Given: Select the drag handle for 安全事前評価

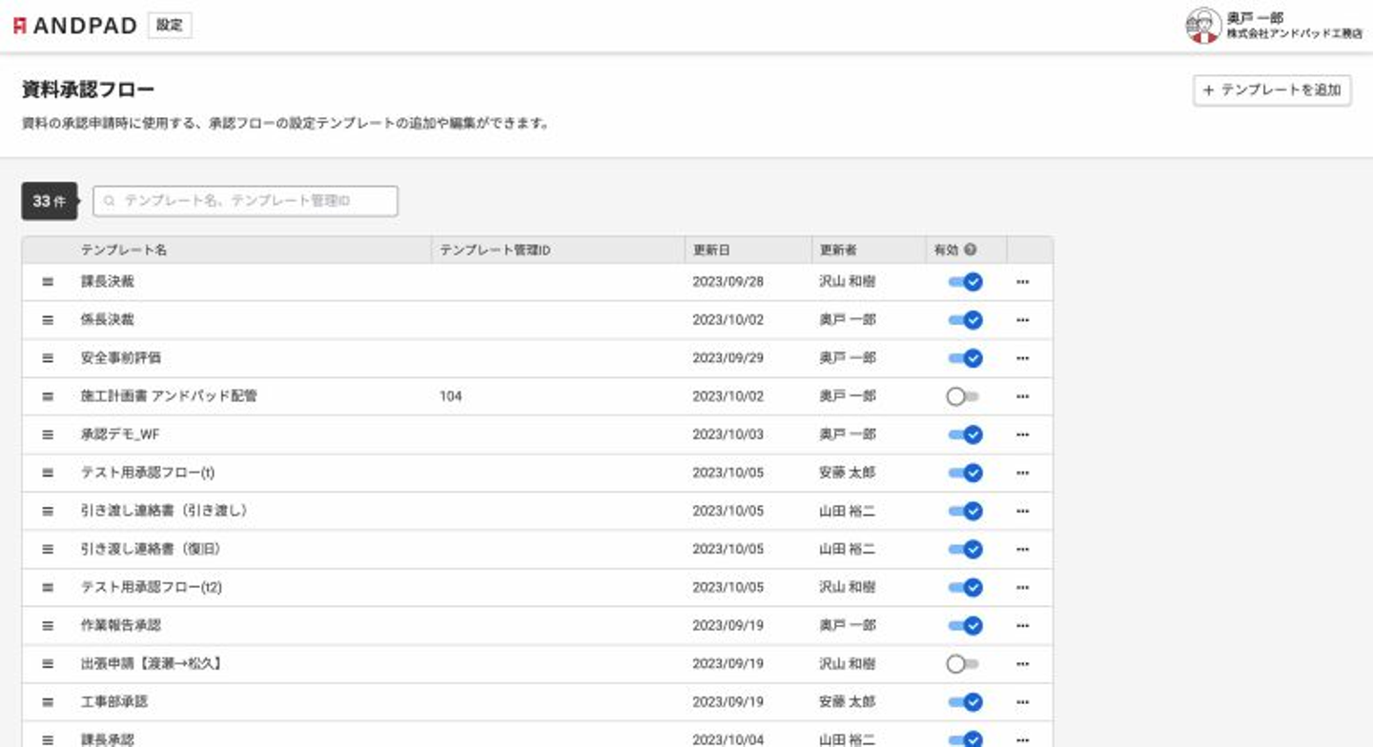Looking at the screenshot, I should pyautogui.click(x=48, y=358).
